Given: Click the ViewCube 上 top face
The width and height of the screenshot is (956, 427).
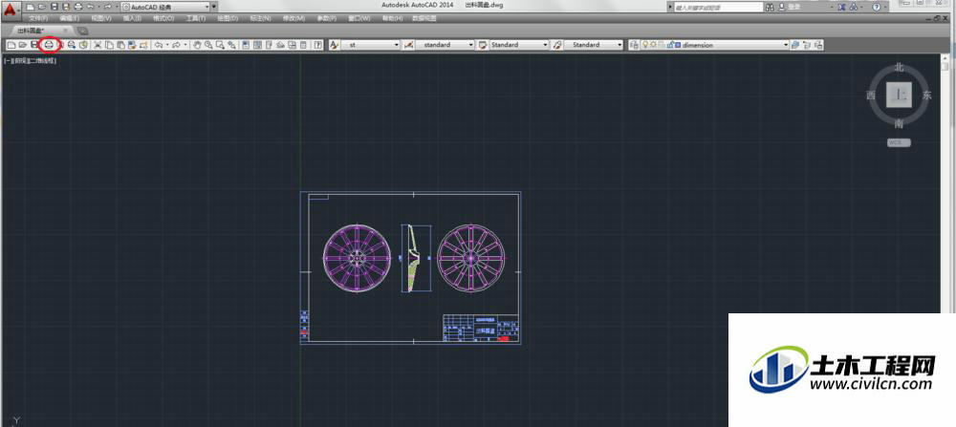Looking at the screenshot, I should (899, 95).
